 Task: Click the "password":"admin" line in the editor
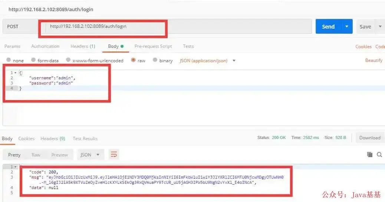(51, 83)
